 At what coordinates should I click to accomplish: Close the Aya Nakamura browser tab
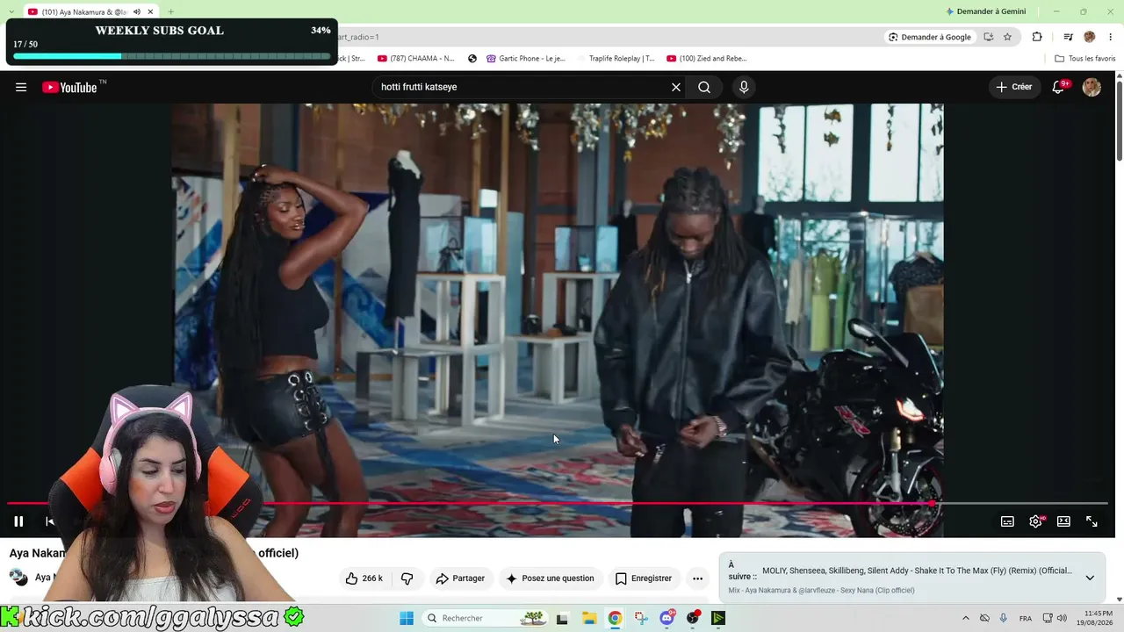tap(150, 11)
